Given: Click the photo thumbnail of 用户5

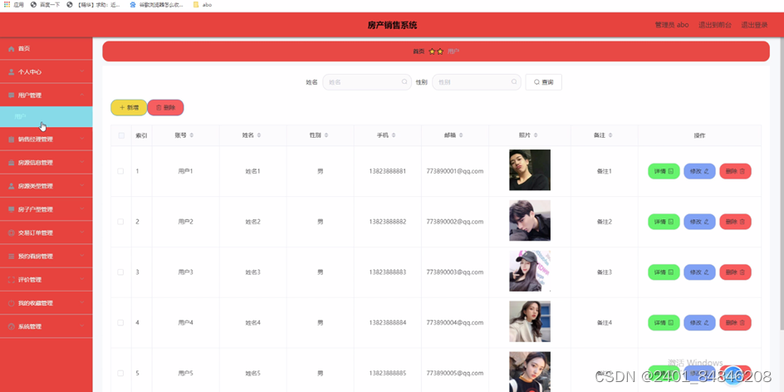Looking at the screenshot, I should pyautogui.click(x=530, y=371).
